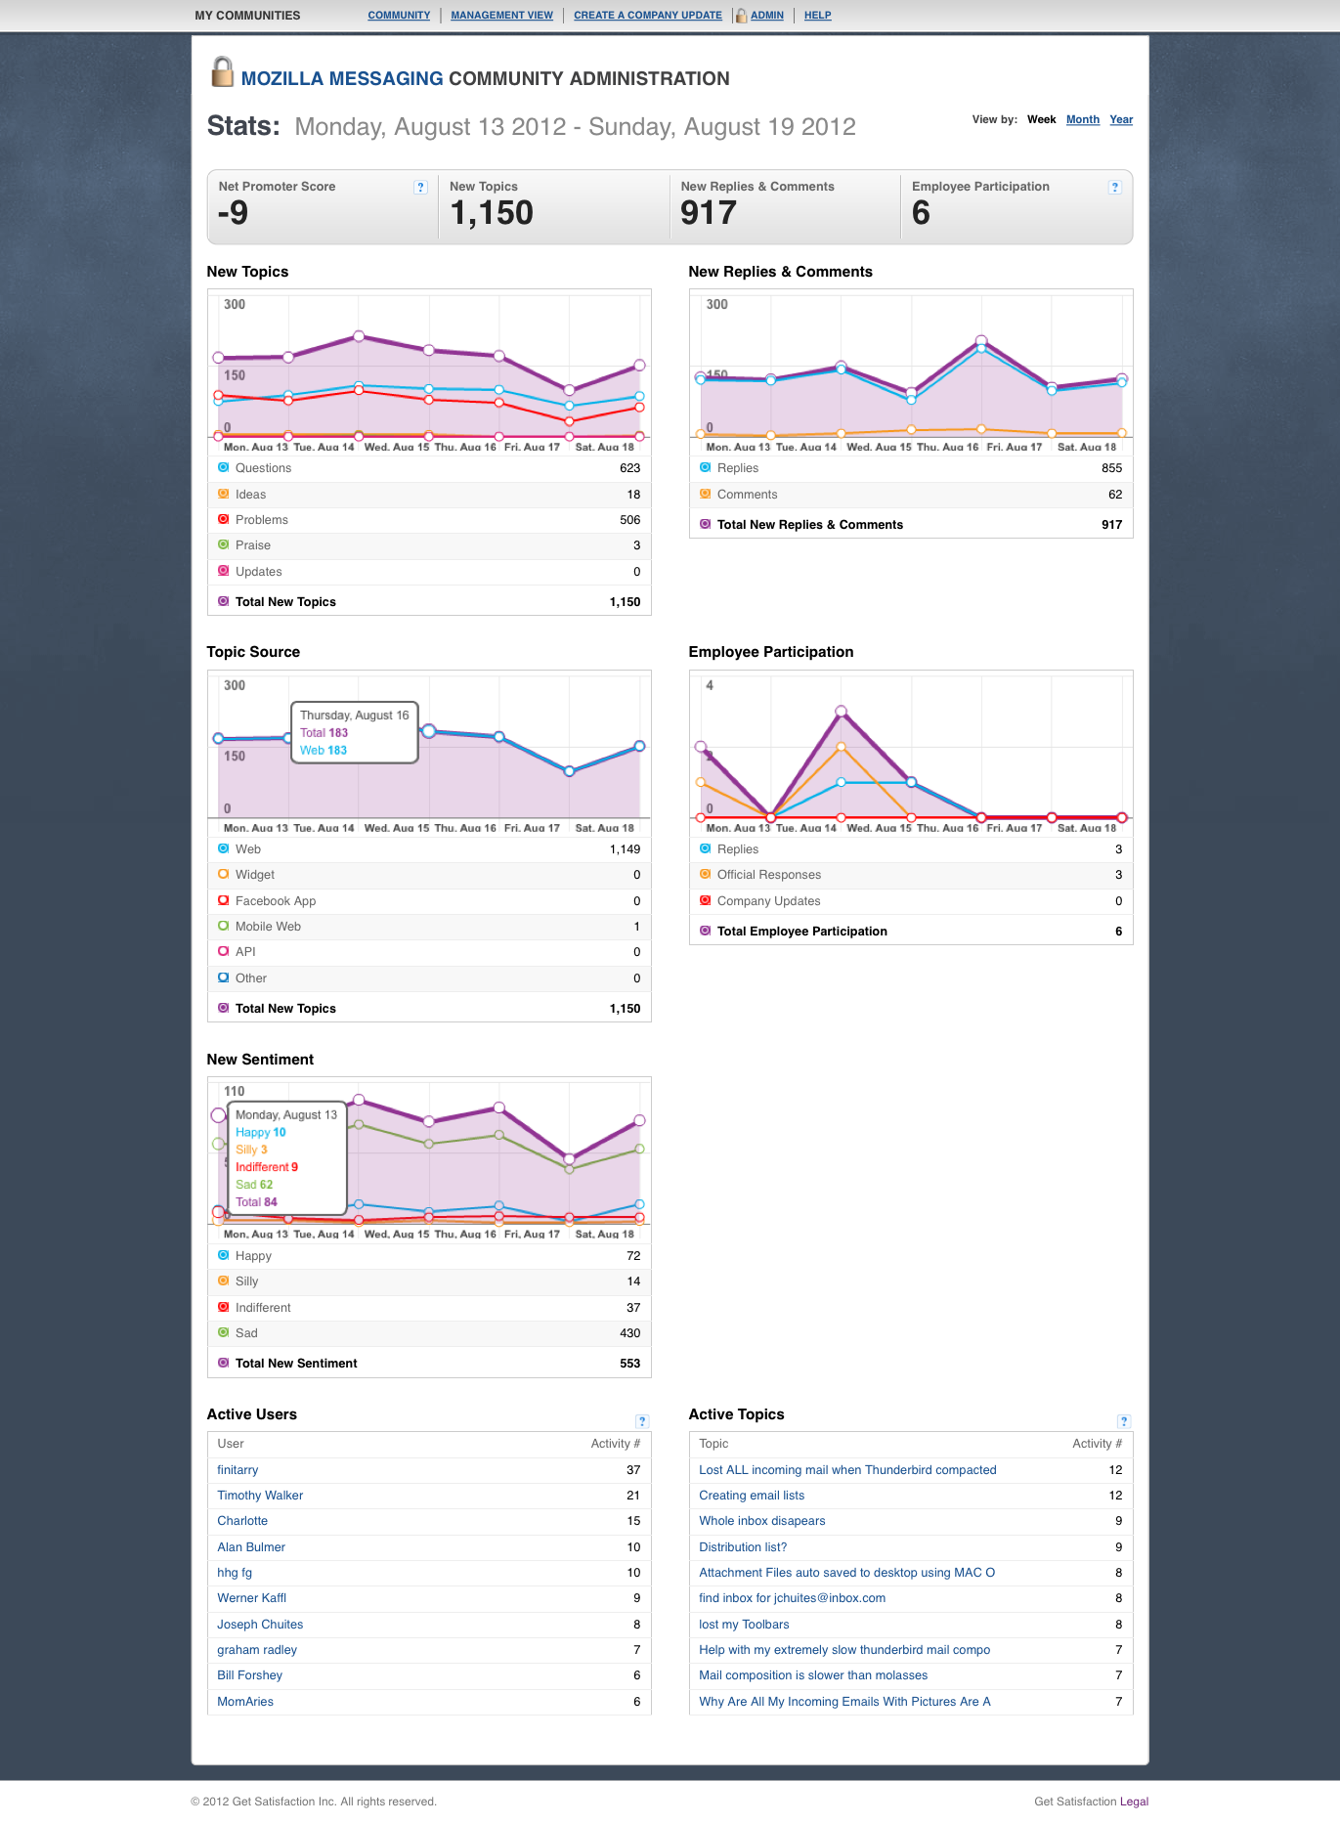1340x1824 pixels.
Task: Click the Legal link in the footer
Action: point(1134,1802)
